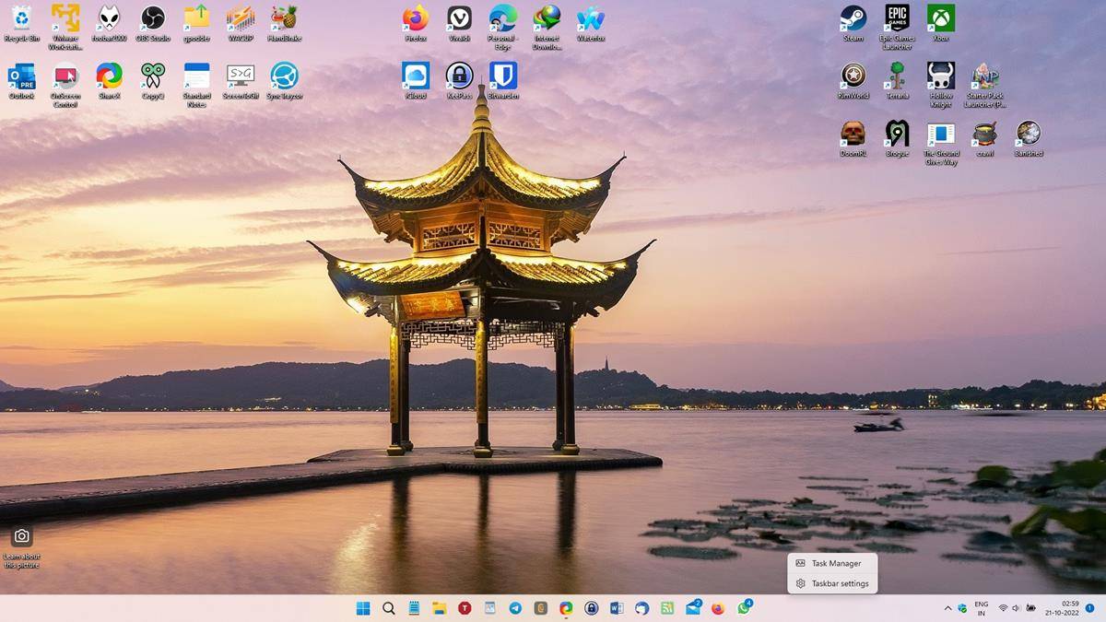Expand the hidden system tray icons
The image size is (1106, 622).
tap(947, 608)
